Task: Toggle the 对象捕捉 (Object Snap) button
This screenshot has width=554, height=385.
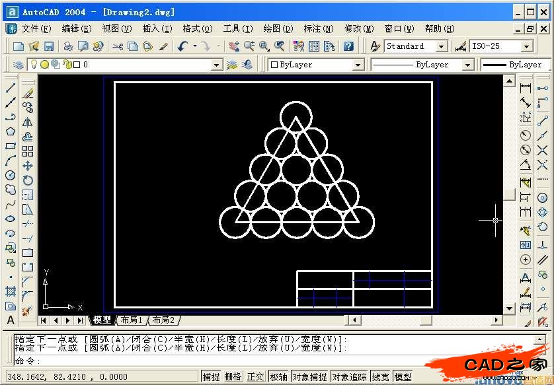Action: [310, 377]
